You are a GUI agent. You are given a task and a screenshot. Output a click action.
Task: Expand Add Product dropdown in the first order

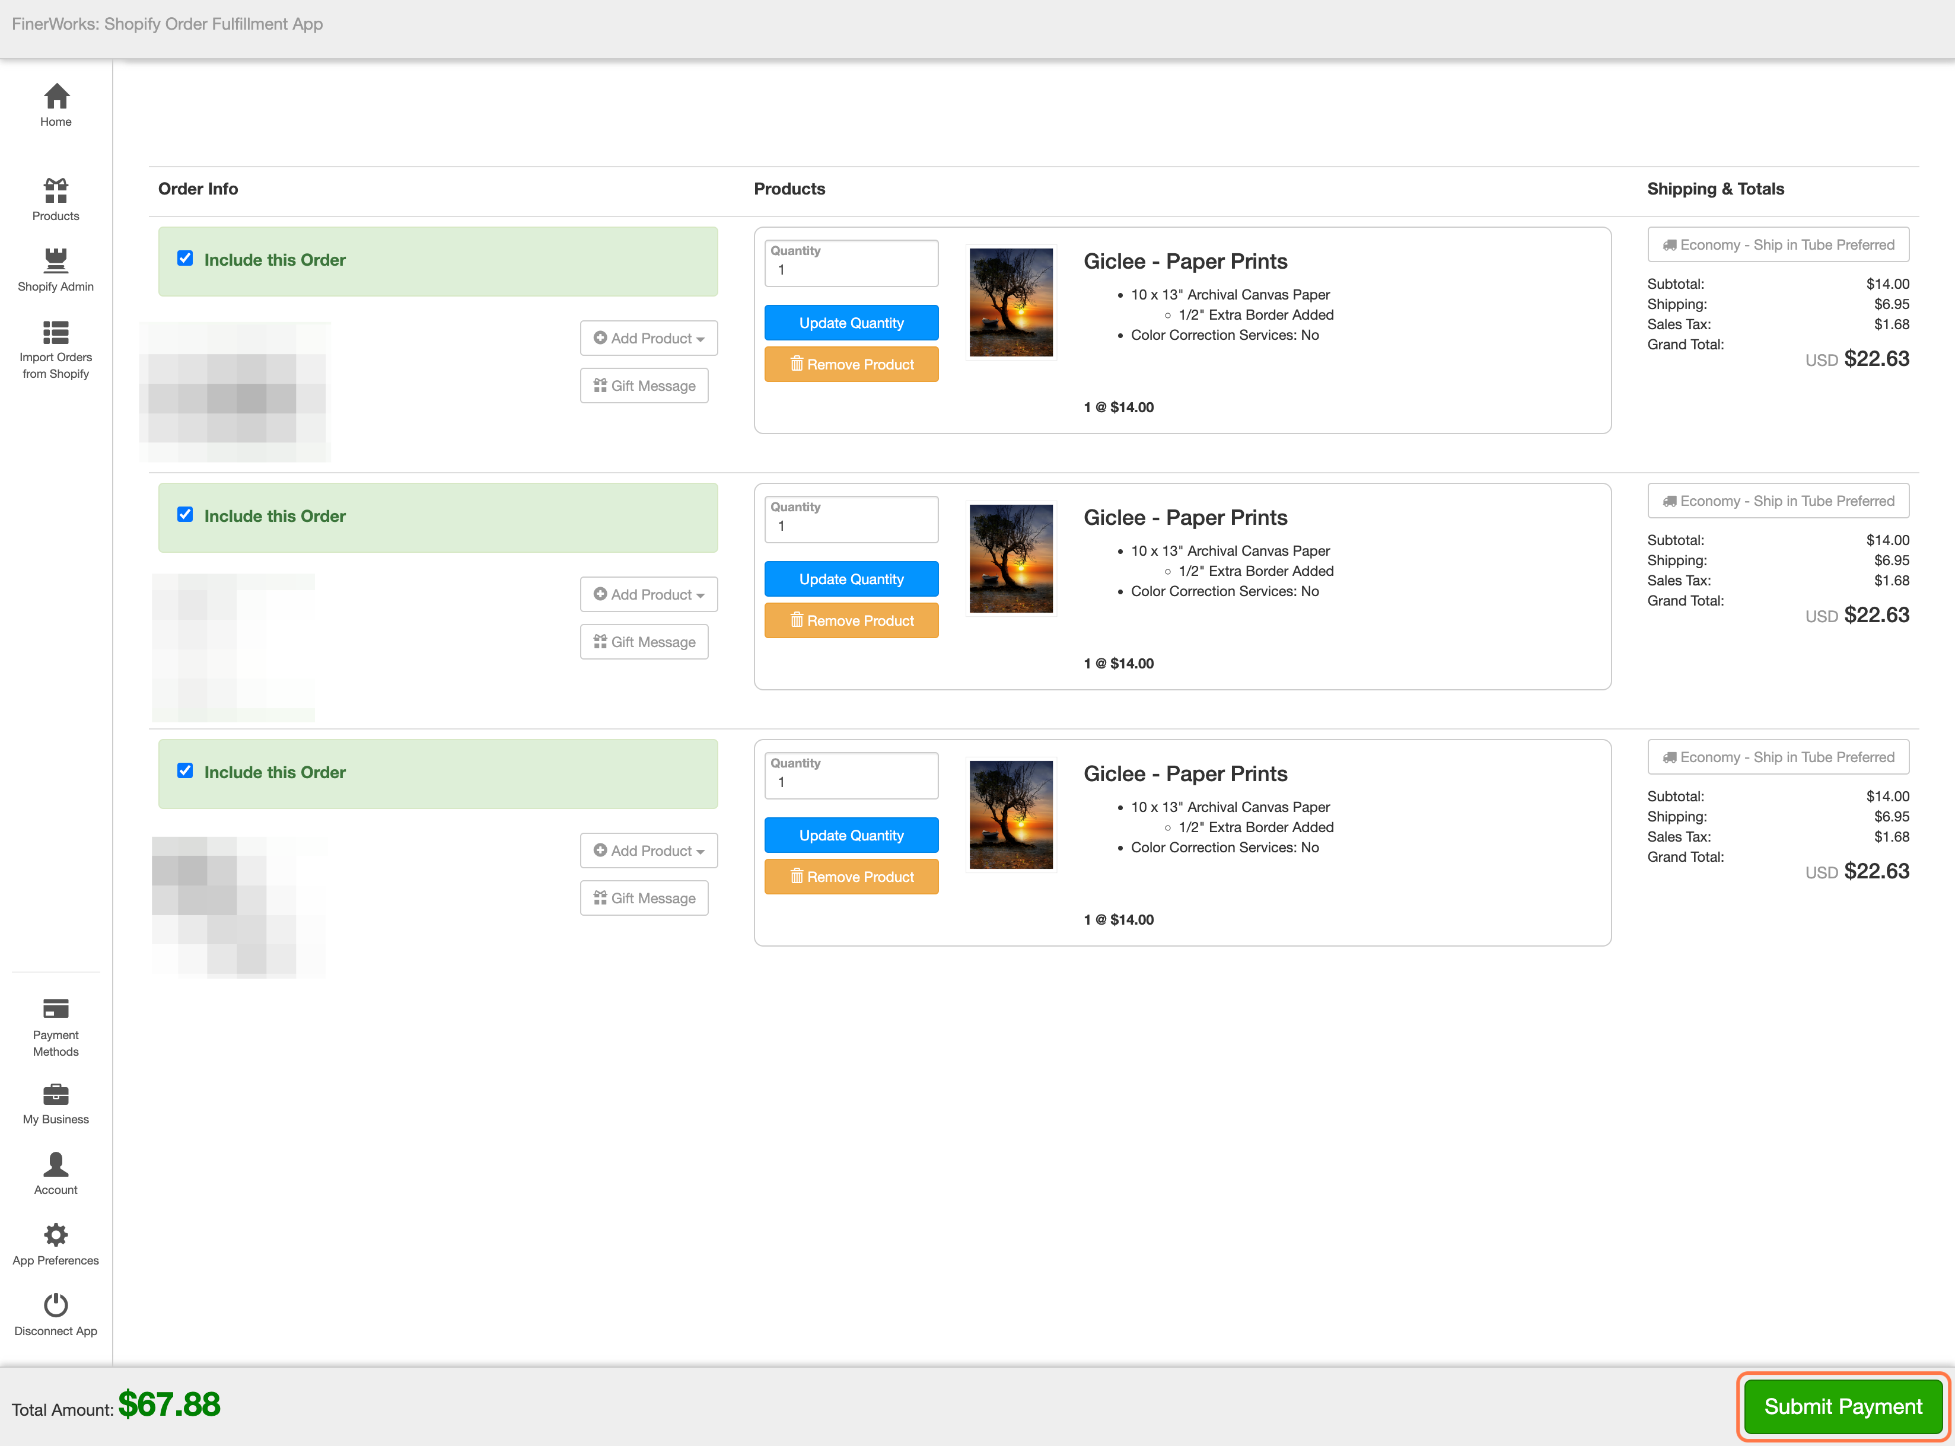[x=648, y=338]
